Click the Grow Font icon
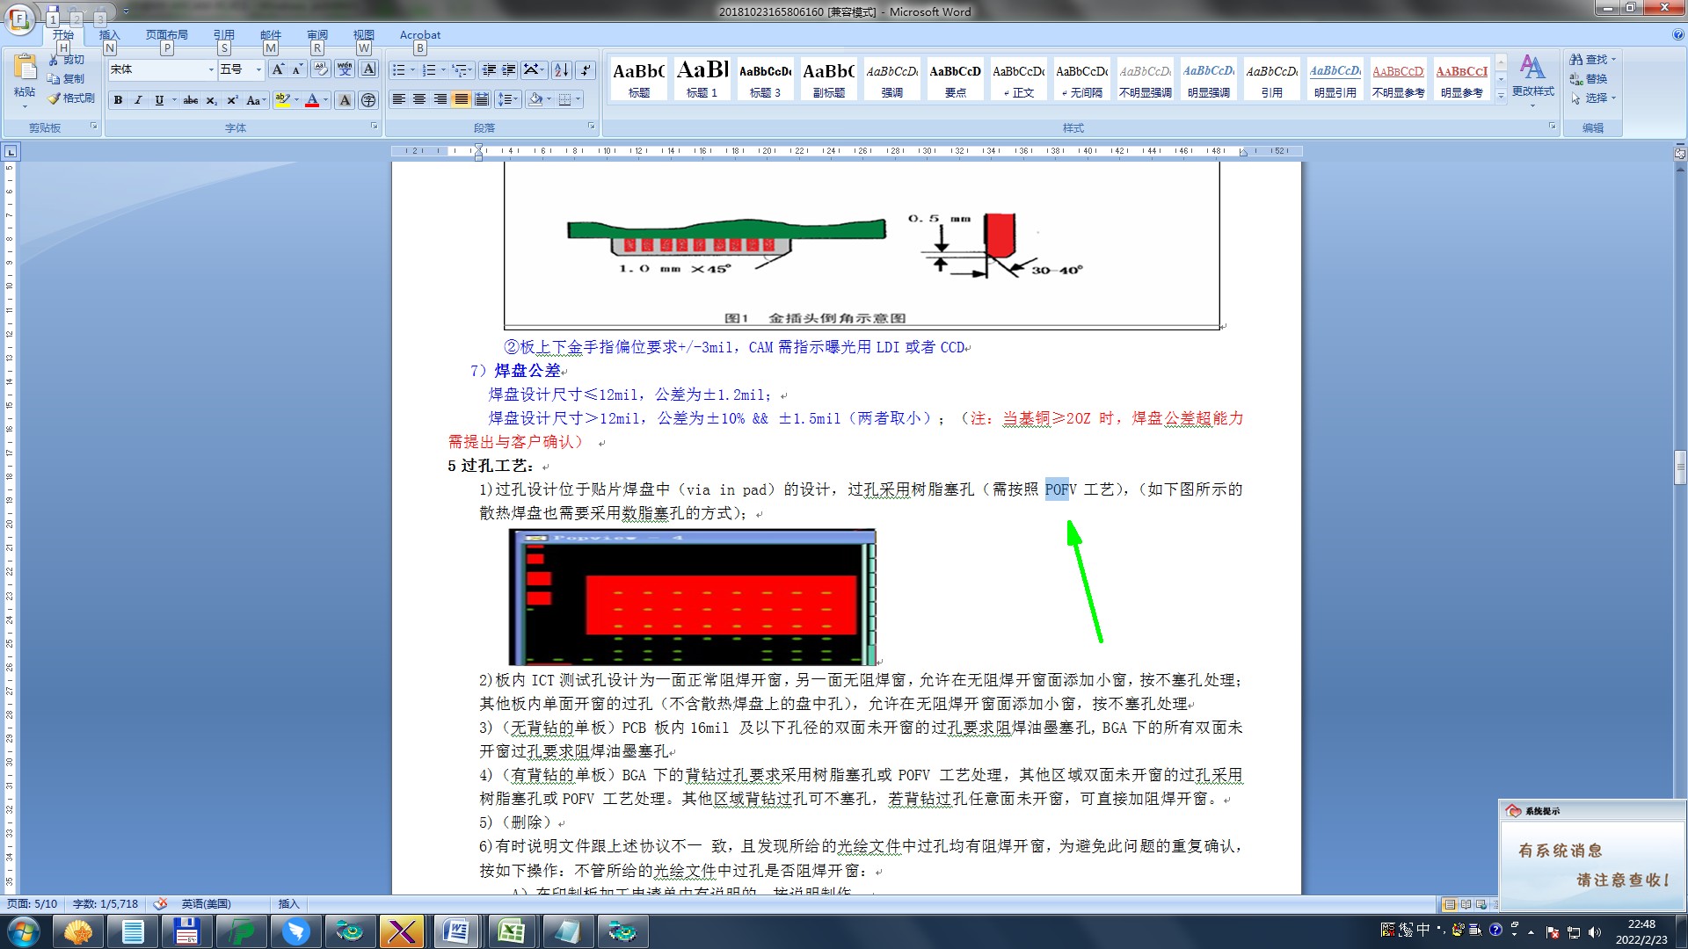Screen dimensions: 1688x949 coord(278,69)
